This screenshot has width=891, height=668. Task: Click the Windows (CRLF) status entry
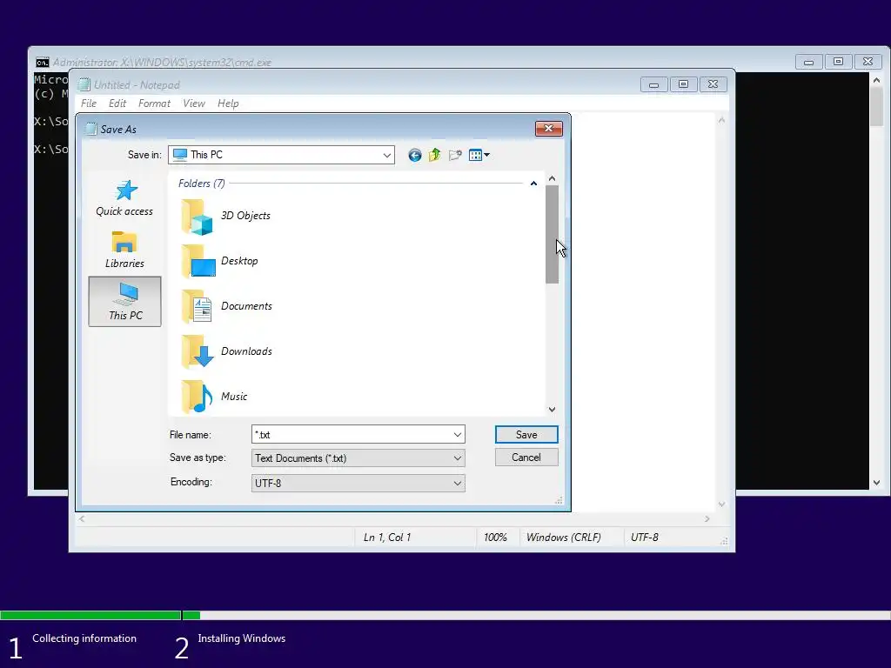(x=563, y=538)
